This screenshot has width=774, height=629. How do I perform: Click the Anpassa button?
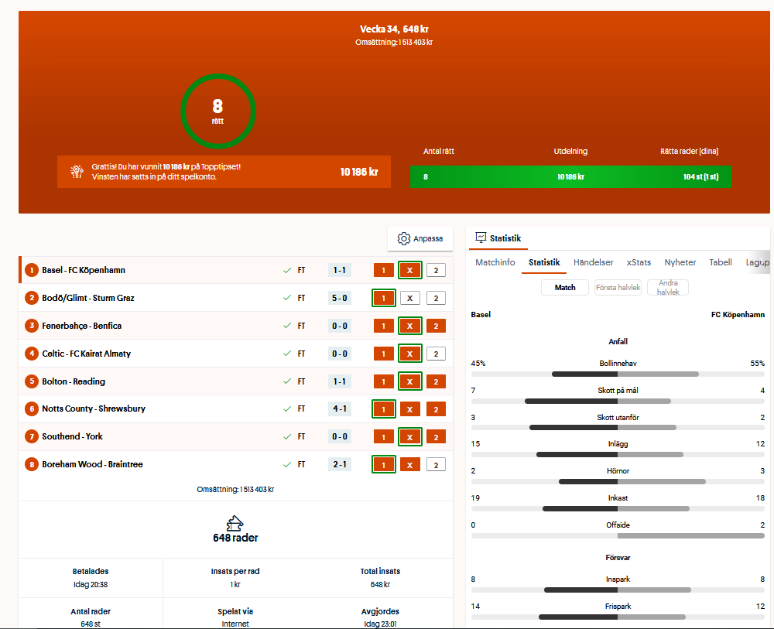(420, 239)
